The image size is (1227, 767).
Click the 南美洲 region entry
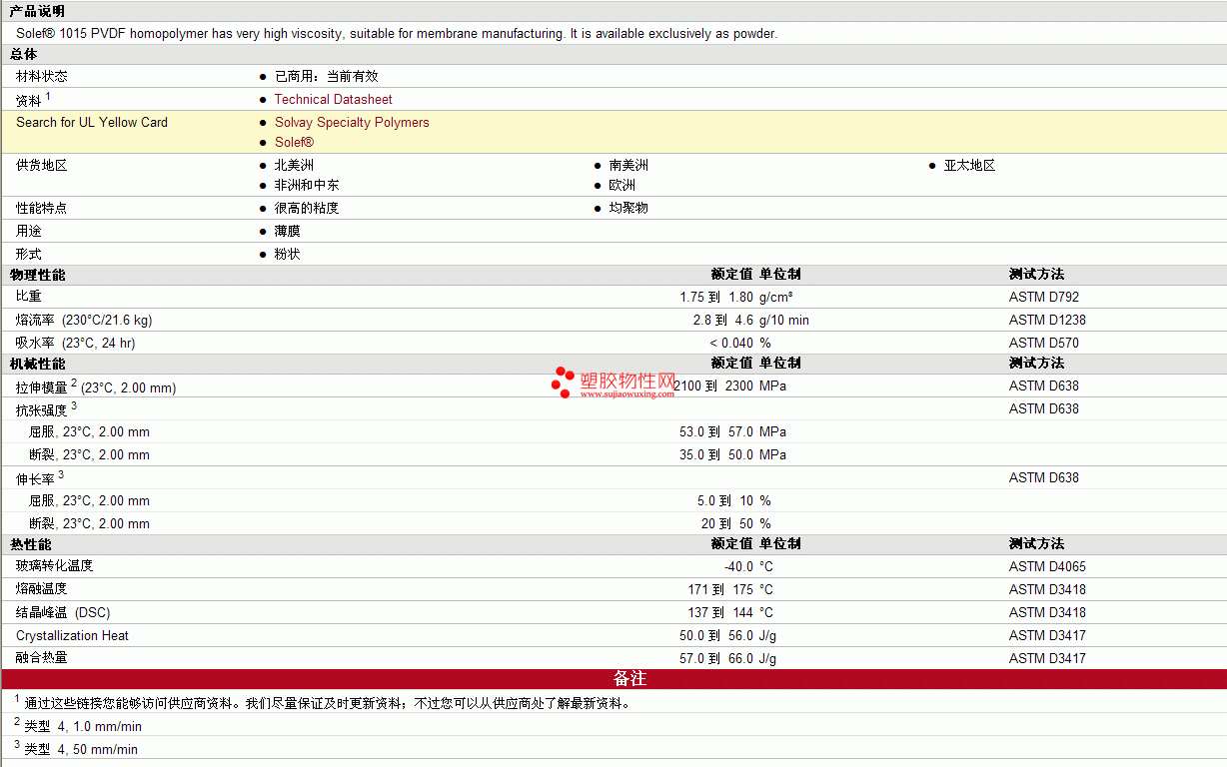628,166
